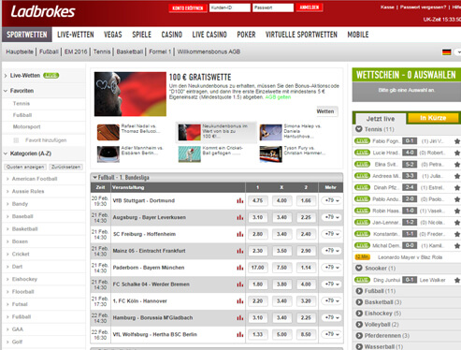Viewport: 461px width, 350px height.
Task: Open the Vegas main tab
Action: click(113, 35)
